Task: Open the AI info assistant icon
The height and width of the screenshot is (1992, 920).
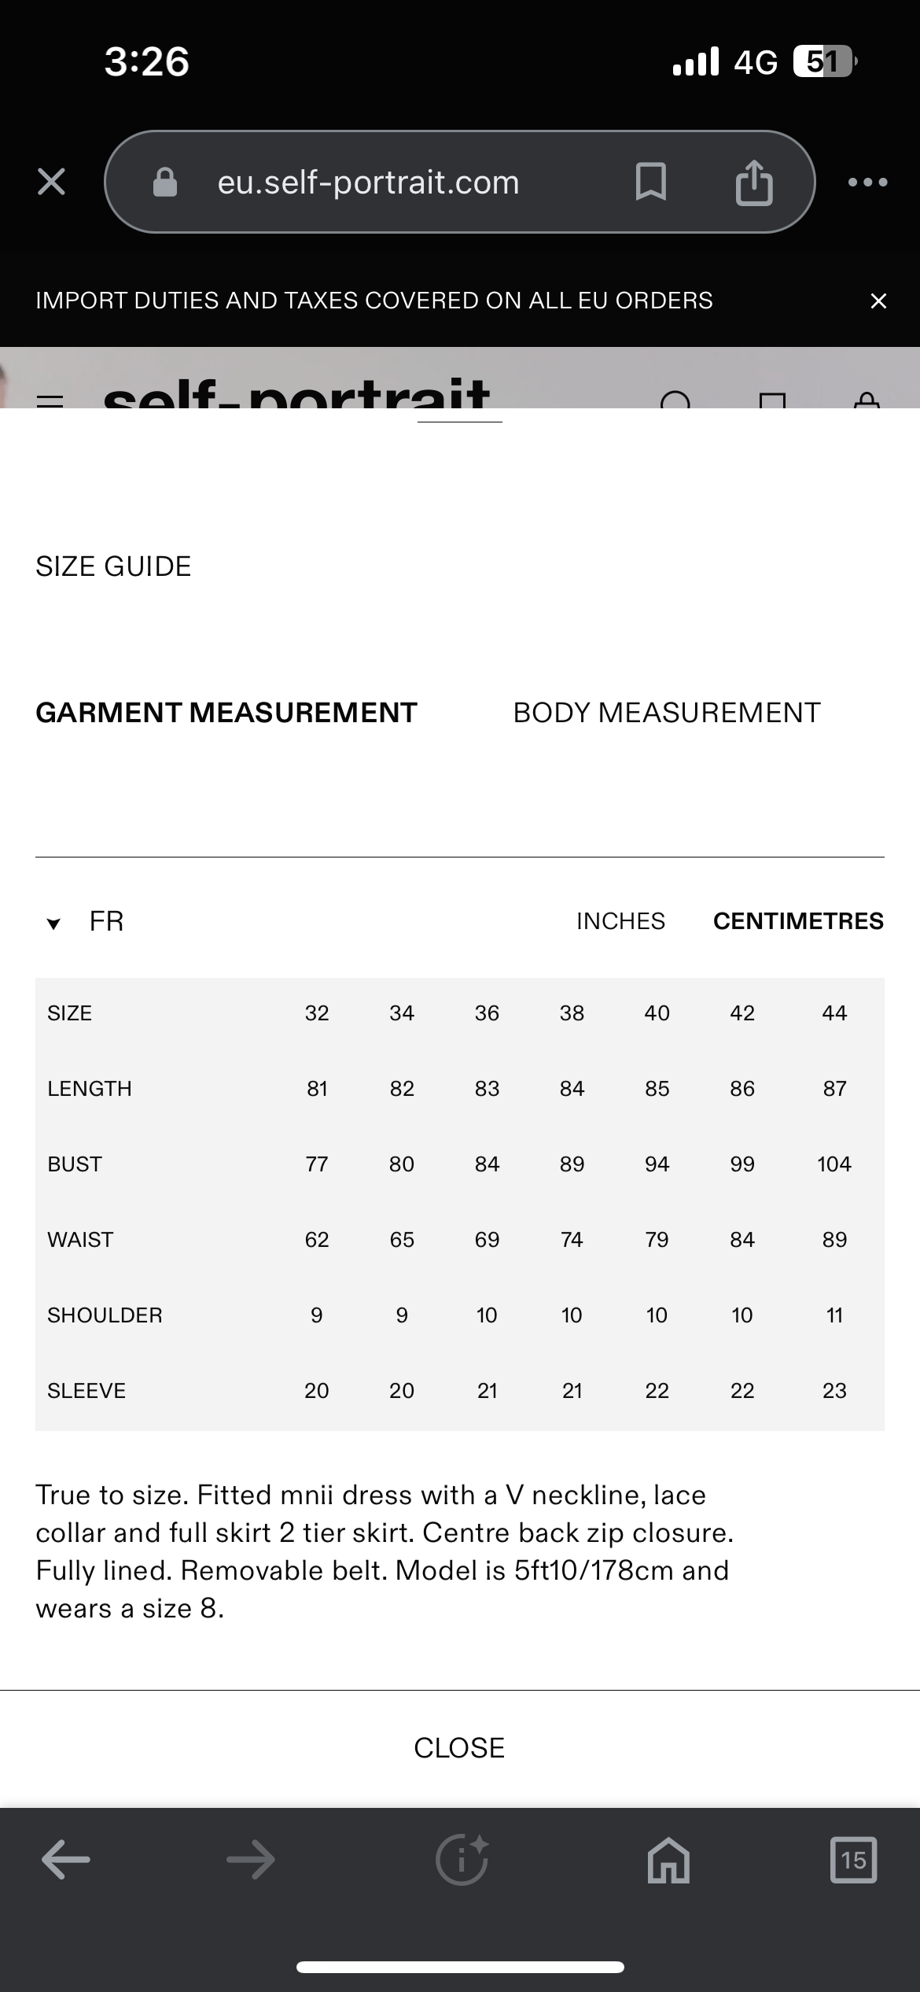Action: [462, 1859]
